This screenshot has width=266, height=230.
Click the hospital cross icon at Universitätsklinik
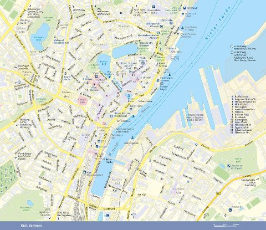154,7
